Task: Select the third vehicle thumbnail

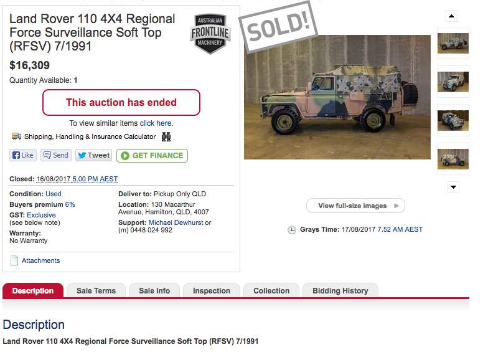Action: tap(453, 120)
